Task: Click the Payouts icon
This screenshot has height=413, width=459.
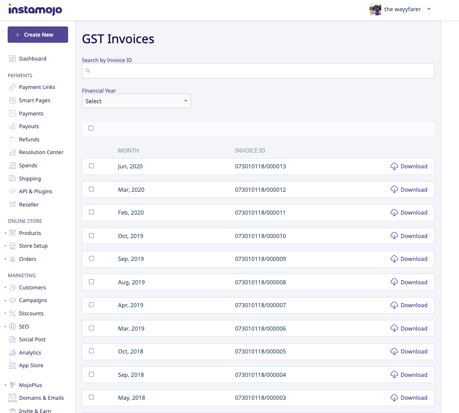Action: coord(12,126)
